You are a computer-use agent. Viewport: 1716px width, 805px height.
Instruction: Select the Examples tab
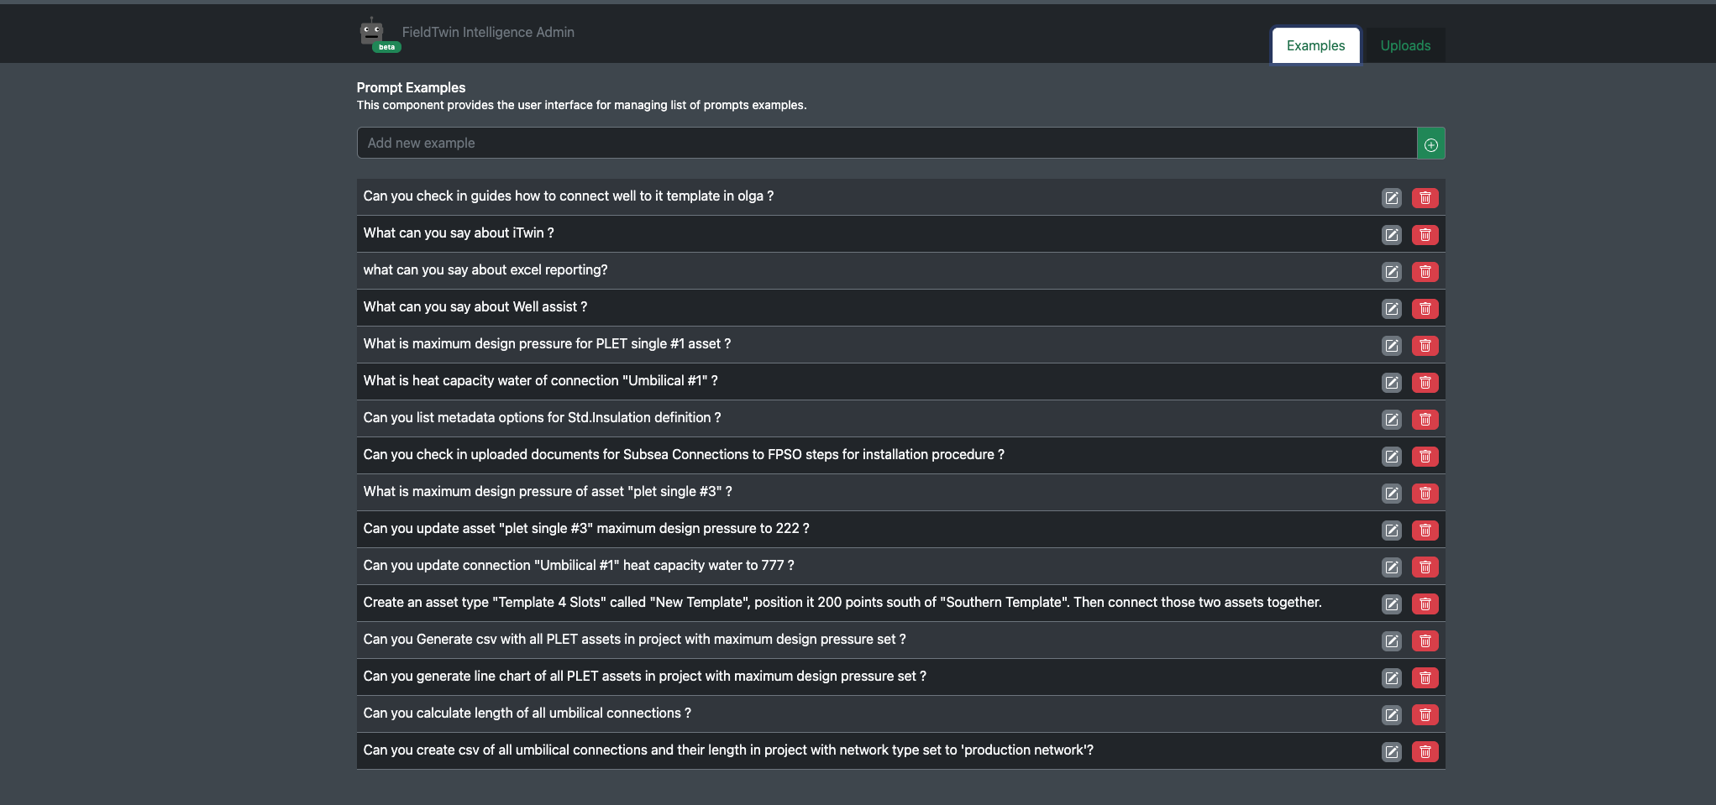(1315, 45)
